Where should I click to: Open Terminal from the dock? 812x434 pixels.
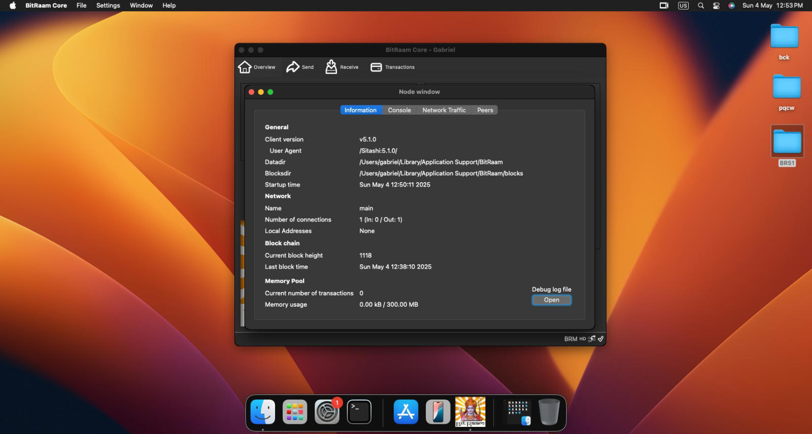[359, 412]
